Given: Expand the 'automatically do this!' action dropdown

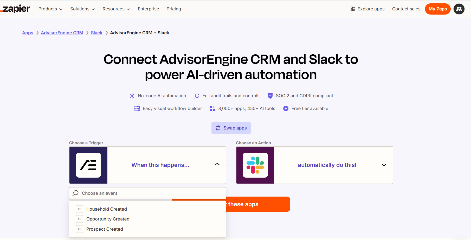Looking at the screenshot, I should coord(384,165).
